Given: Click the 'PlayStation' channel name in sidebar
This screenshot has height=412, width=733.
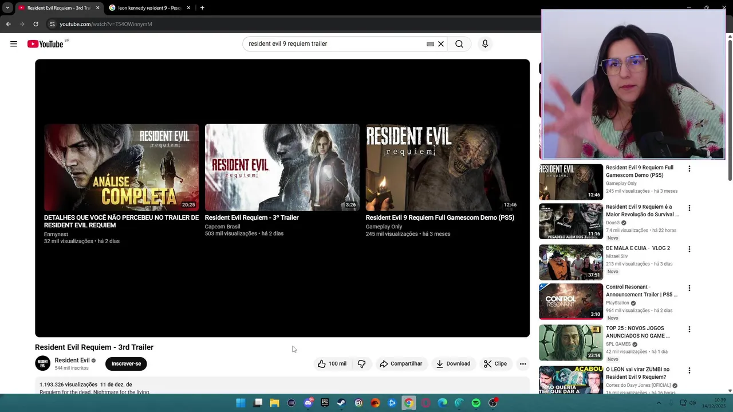Looking at the screenshot, I should click(x=617, y=303).
